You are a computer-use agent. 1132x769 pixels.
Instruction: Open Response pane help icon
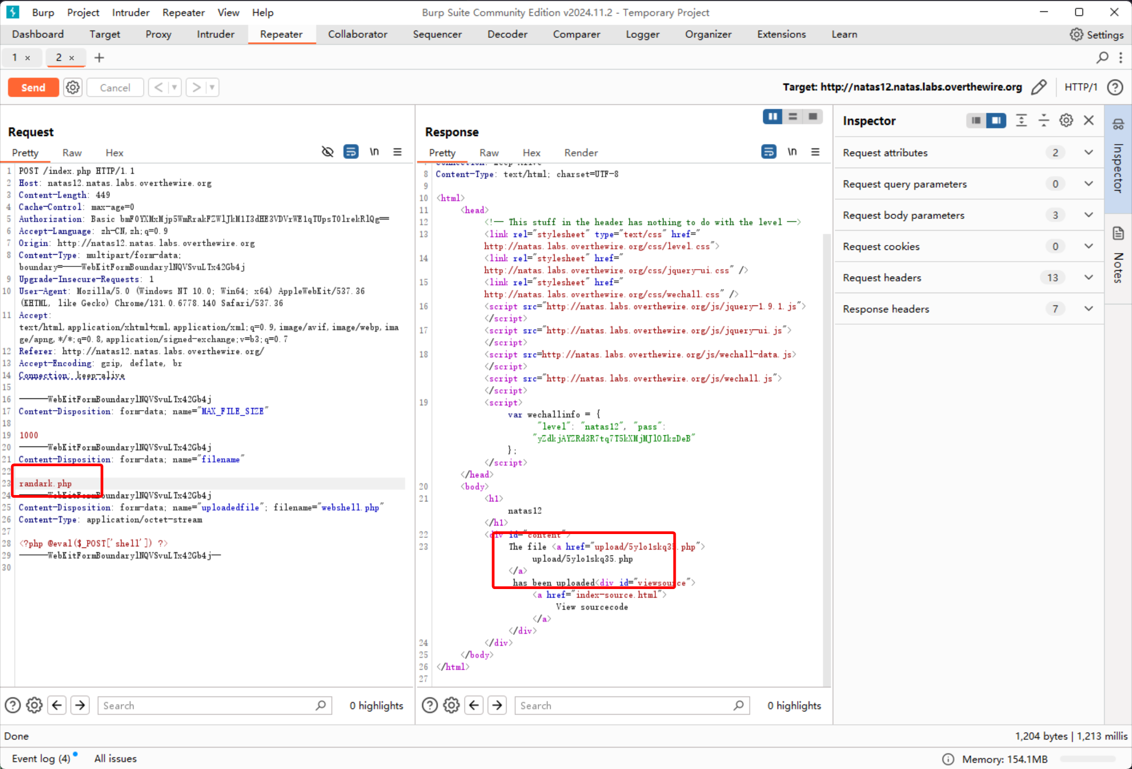(x=430, y=705)
